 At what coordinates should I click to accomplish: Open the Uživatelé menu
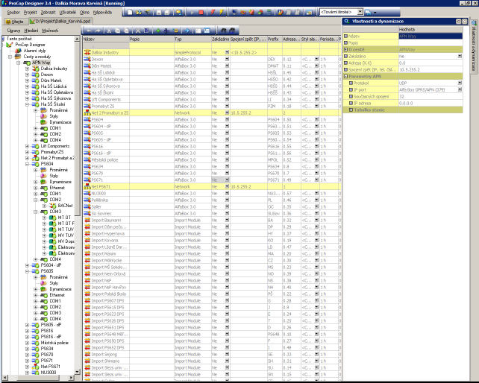(68, 12)
